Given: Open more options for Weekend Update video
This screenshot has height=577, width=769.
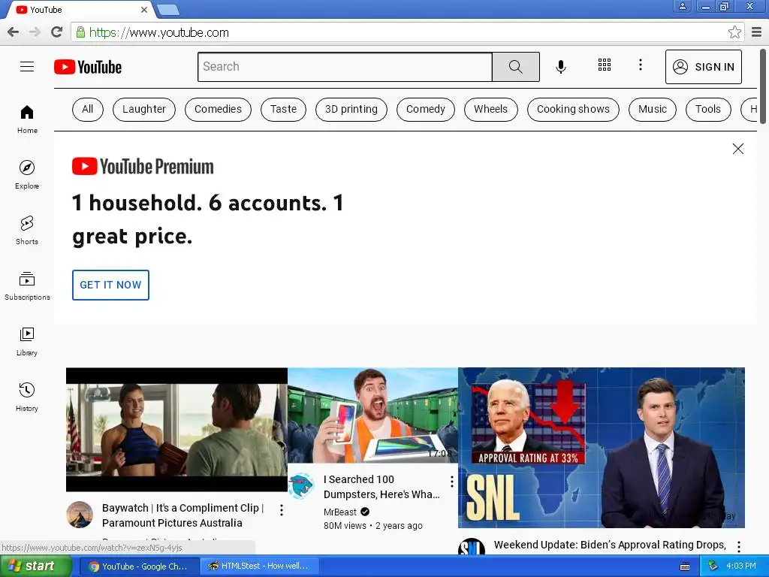Looking at the screenshot, I should [739, 547].
